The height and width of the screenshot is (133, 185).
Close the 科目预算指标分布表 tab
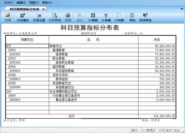pos(43,9)
